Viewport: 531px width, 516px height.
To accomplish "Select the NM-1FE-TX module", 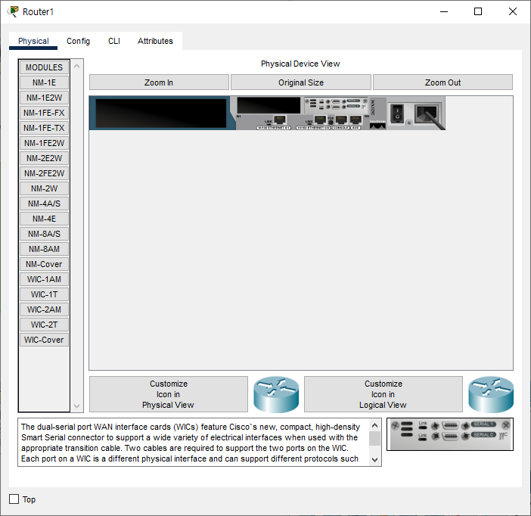I will click(44, 128).
